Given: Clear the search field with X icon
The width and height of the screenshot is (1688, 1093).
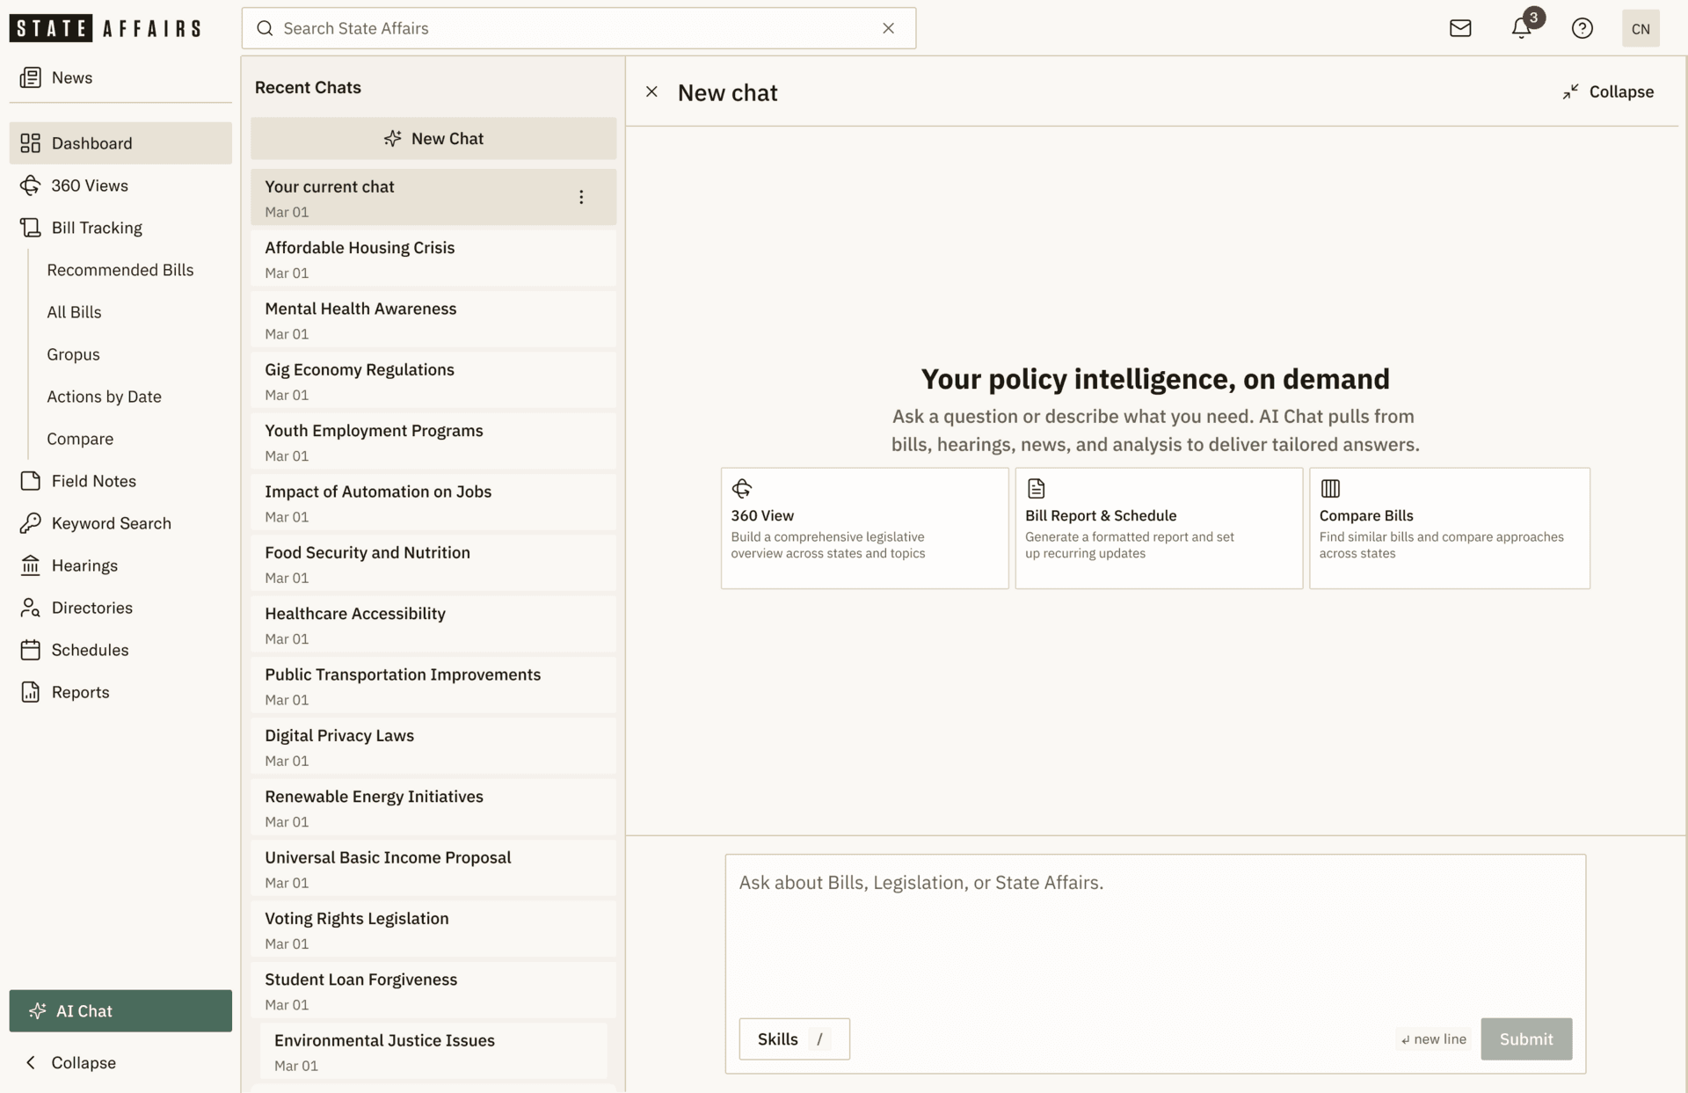Looking at the screenshot, I should (x=888, y=28).
